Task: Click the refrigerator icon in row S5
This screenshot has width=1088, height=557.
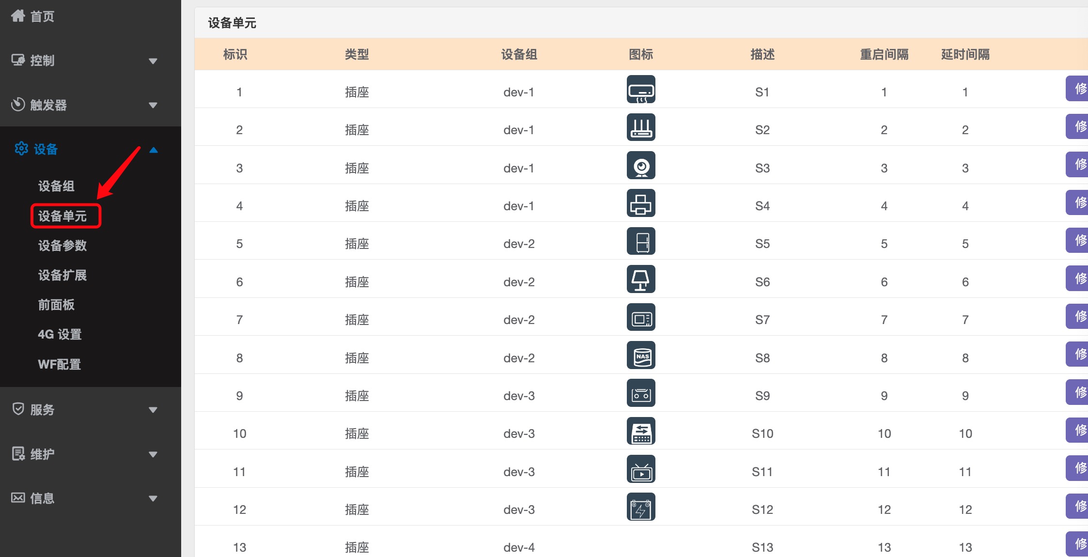Action: [x=641, y=241]
